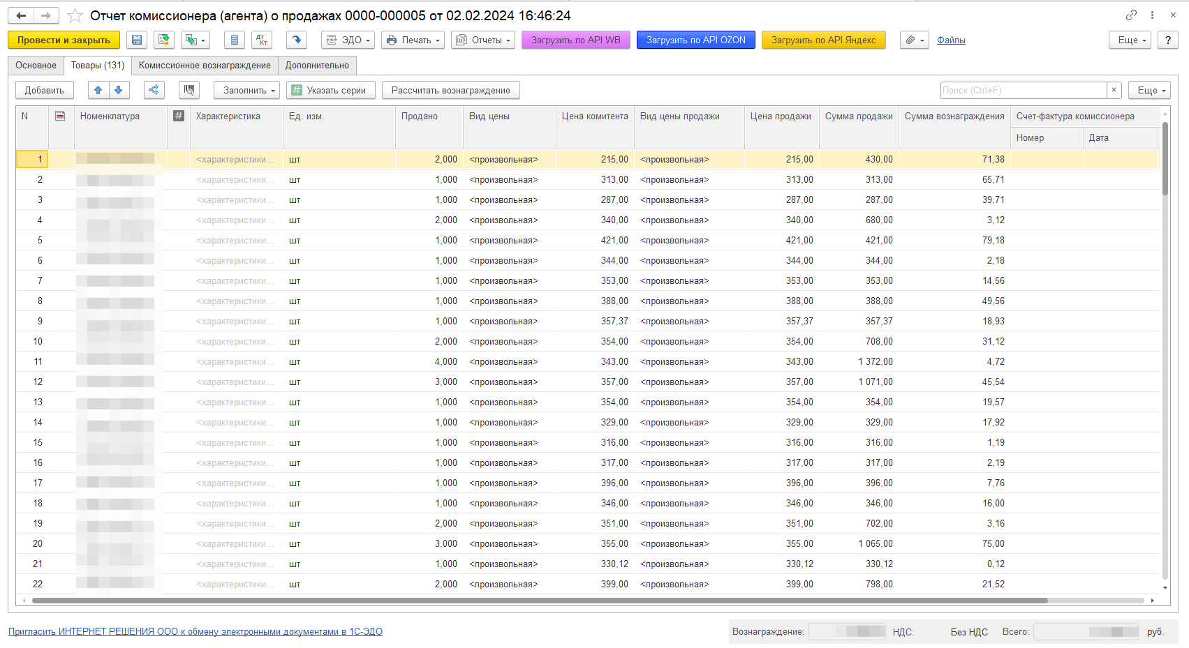Search goods by barcode icon
The height and width of the screenshot is (648, 1189).
tap(189, 90)
